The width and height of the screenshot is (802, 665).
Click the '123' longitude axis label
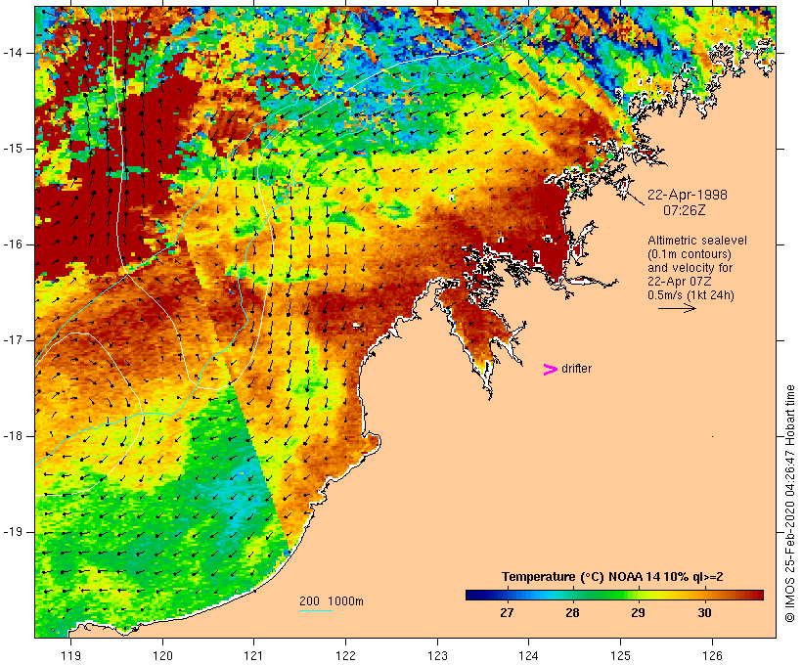pyautogui.click(x=437, y=655)
